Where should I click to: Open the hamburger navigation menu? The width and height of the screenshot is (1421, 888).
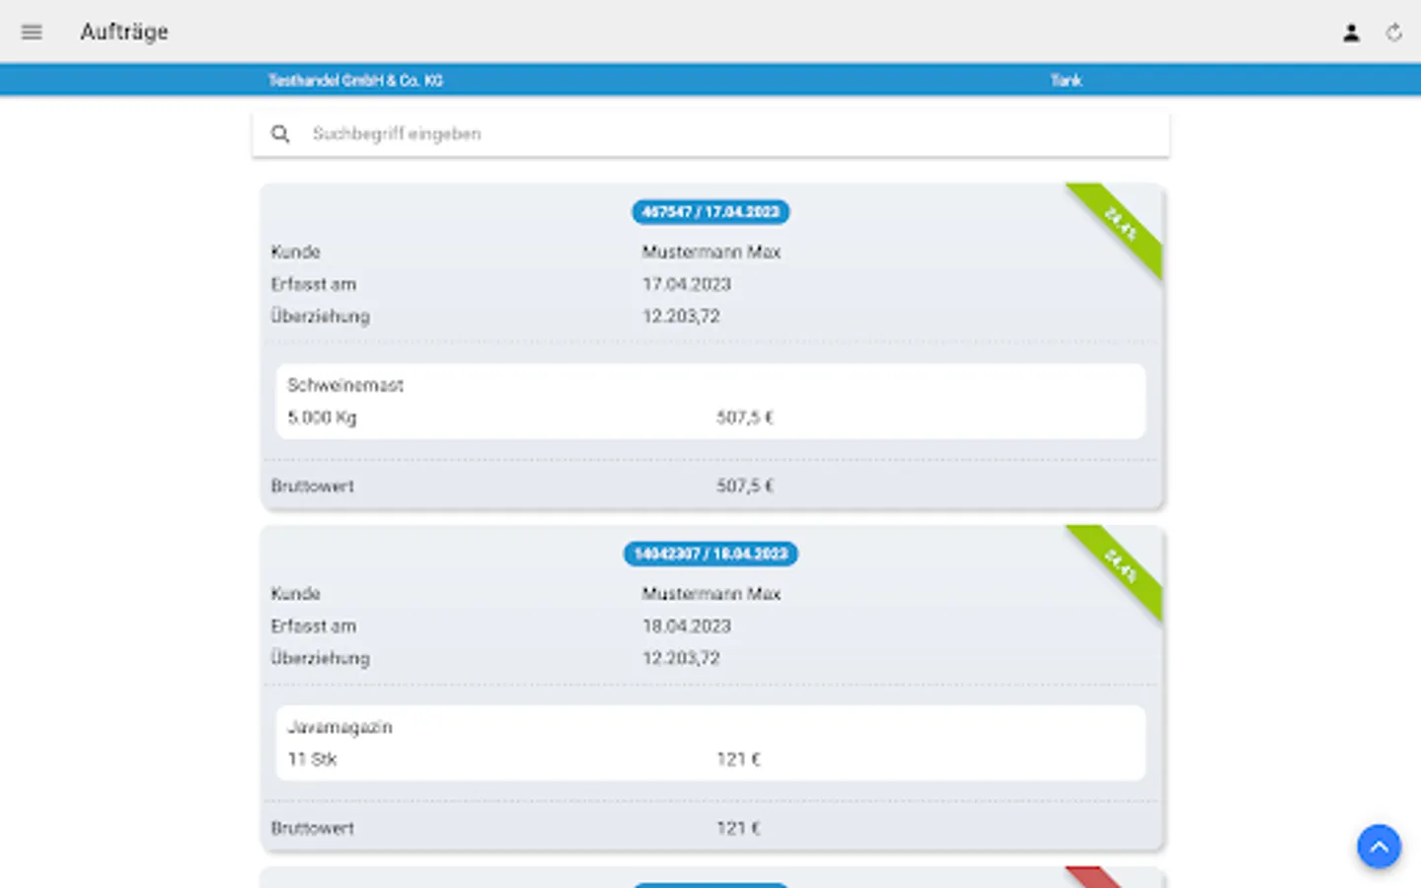coord(32,32)
